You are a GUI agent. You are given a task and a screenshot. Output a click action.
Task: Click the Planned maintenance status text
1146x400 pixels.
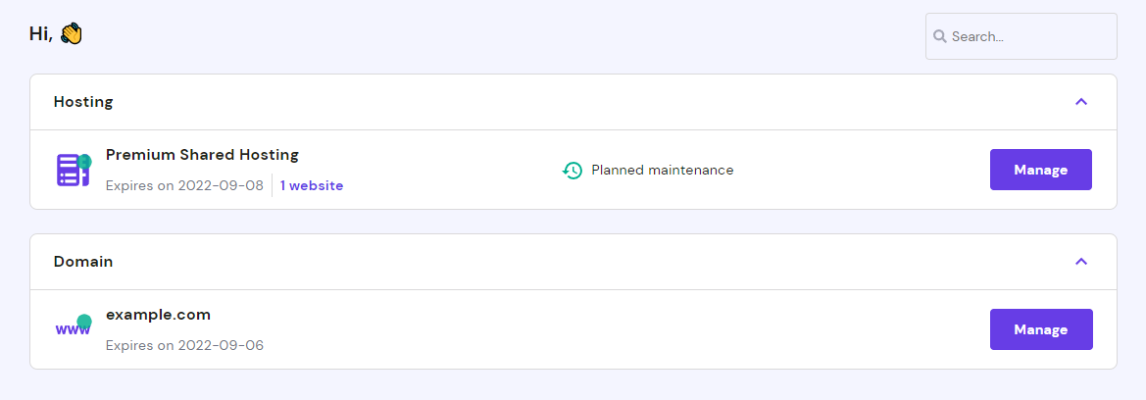point(662,170)
